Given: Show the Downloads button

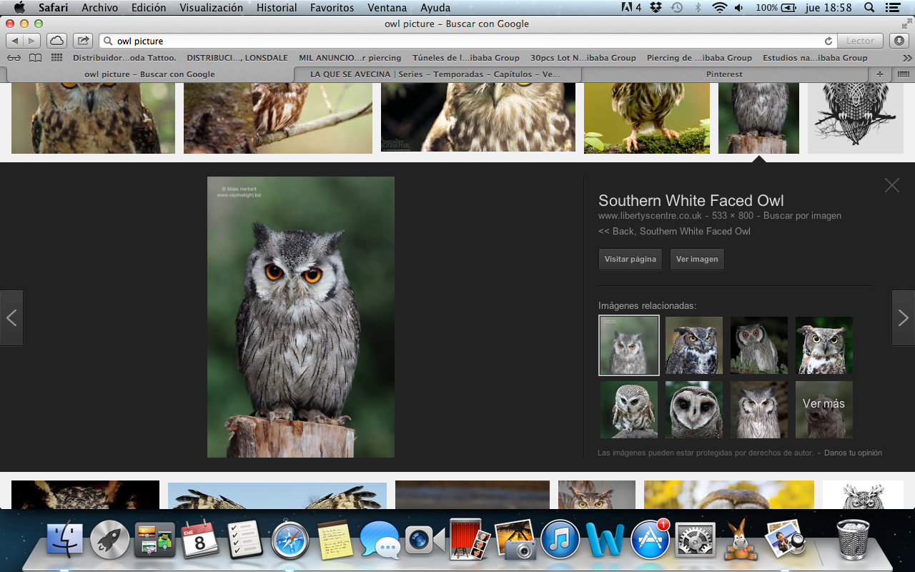Looking at the screenshot, I should [x=899, y=41].
